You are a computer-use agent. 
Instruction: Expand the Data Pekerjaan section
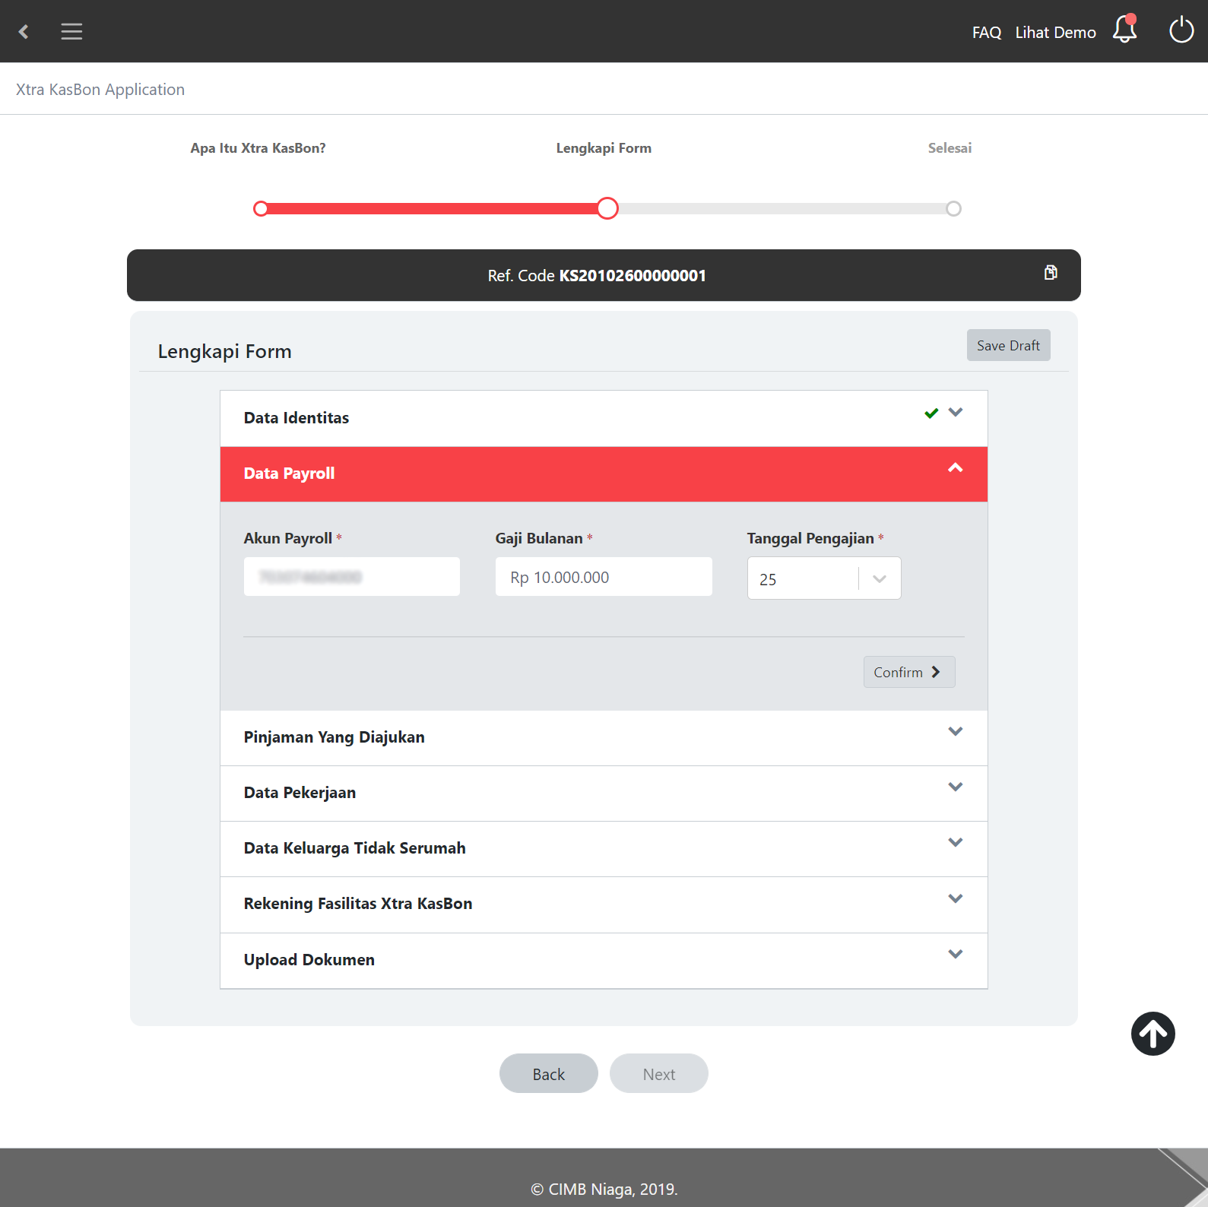(x=955, y=787)
